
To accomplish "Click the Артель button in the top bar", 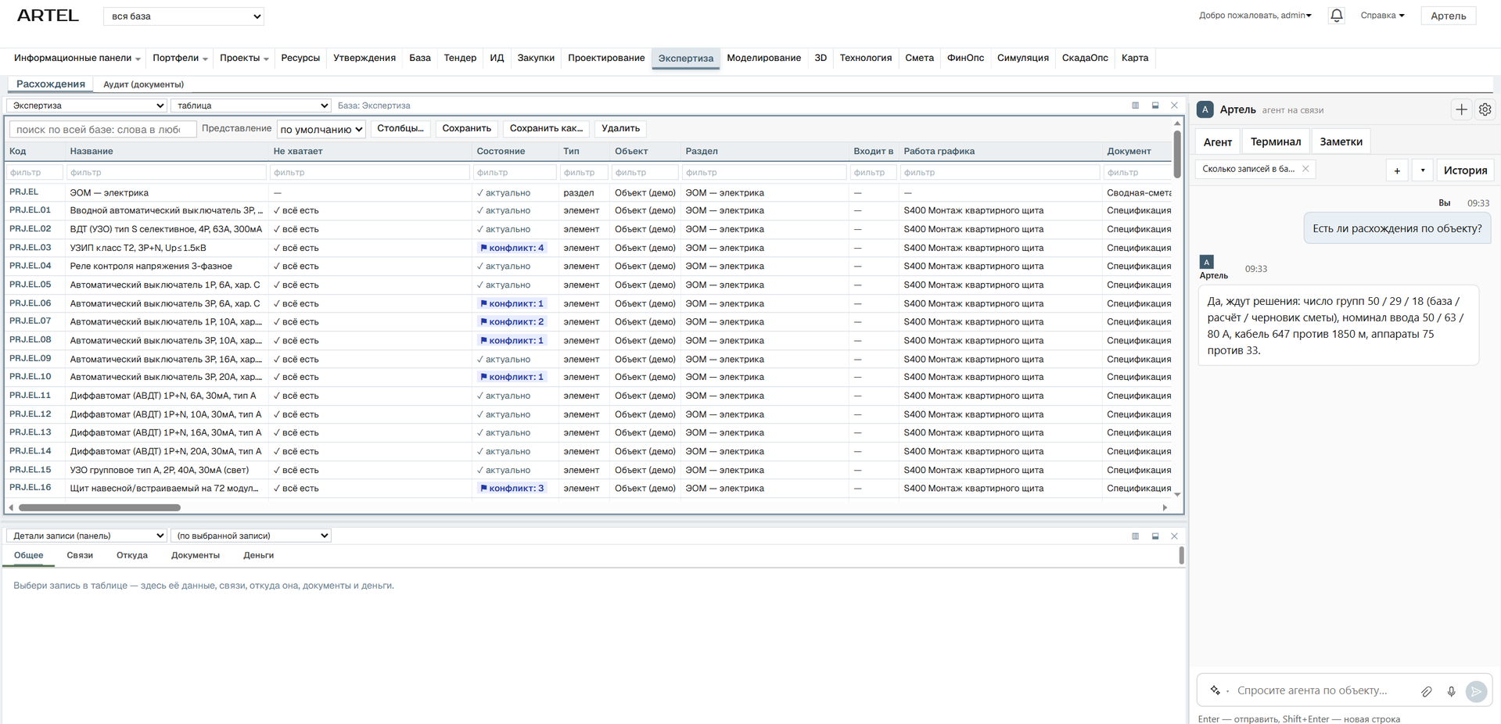I will [1448, 16].
